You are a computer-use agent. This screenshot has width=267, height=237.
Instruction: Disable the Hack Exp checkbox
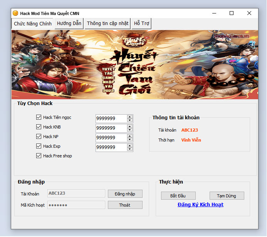pos(39,146)
